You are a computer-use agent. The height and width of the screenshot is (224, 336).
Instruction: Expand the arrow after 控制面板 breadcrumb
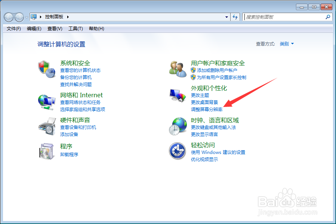(x=68, y=17)
